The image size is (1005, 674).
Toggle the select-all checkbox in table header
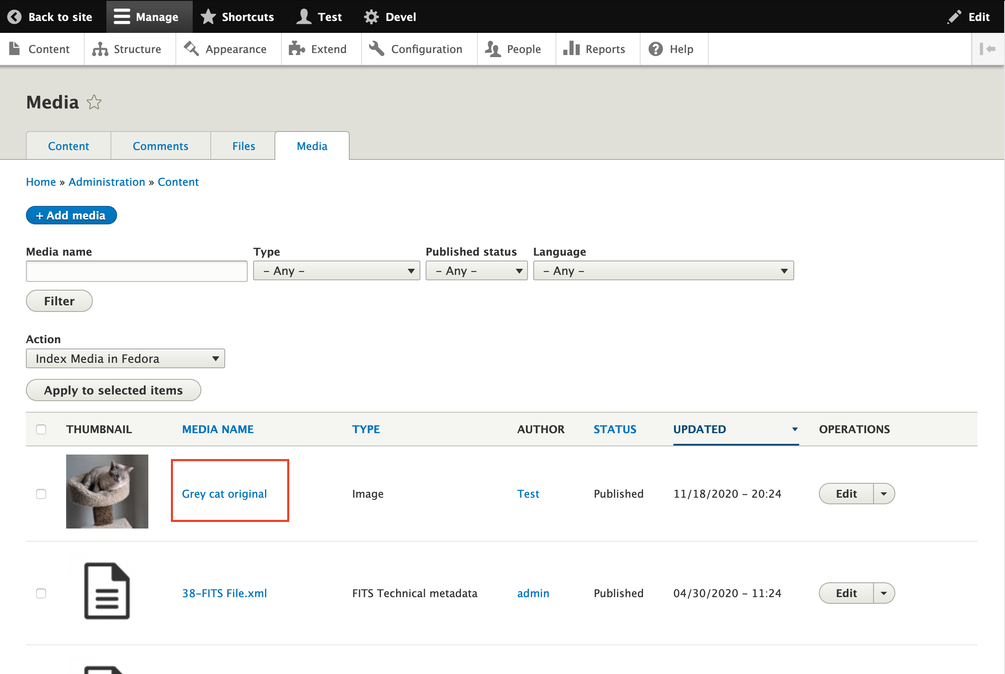click(41, 429)
